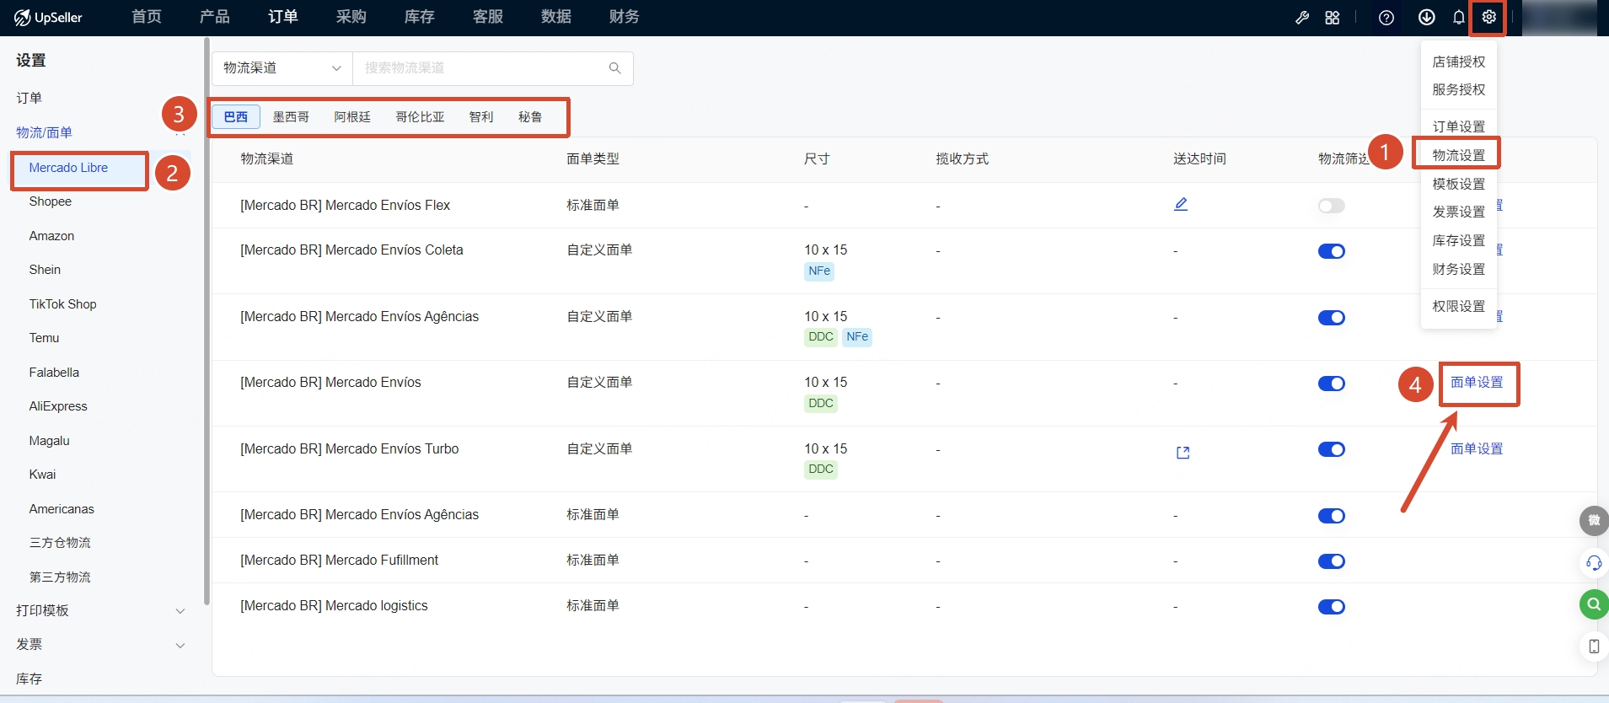1609x703 pixels.
Task: Open 首页 in top navigation
Action: [147, 17]
